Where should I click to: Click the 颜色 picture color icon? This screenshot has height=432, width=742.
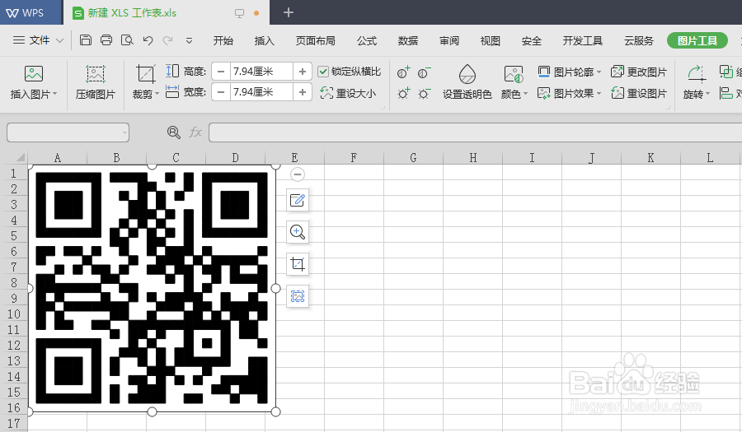514,74
